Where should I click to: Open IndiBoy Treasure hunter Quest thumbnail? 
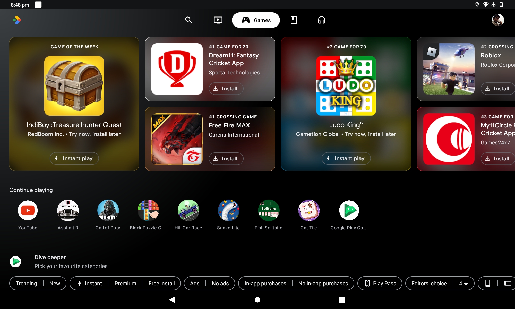74,86
